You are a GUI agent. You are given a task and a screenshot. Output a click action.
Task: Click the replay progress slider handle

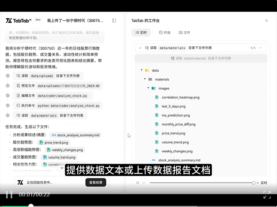254,183
